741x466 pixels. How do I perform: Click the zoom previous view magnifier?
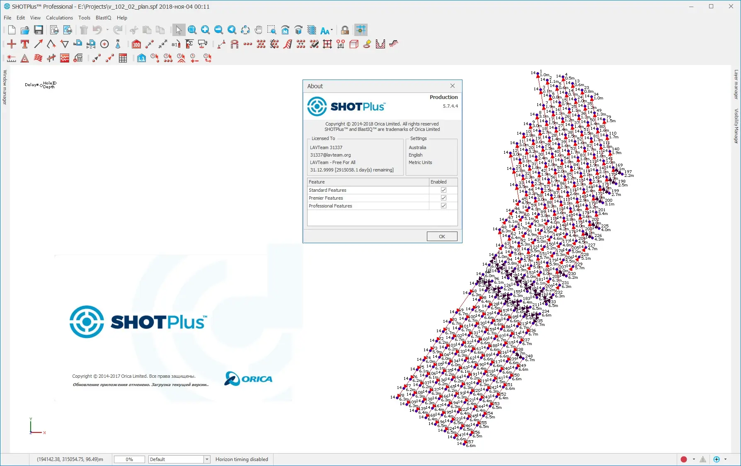click(232, 30)
